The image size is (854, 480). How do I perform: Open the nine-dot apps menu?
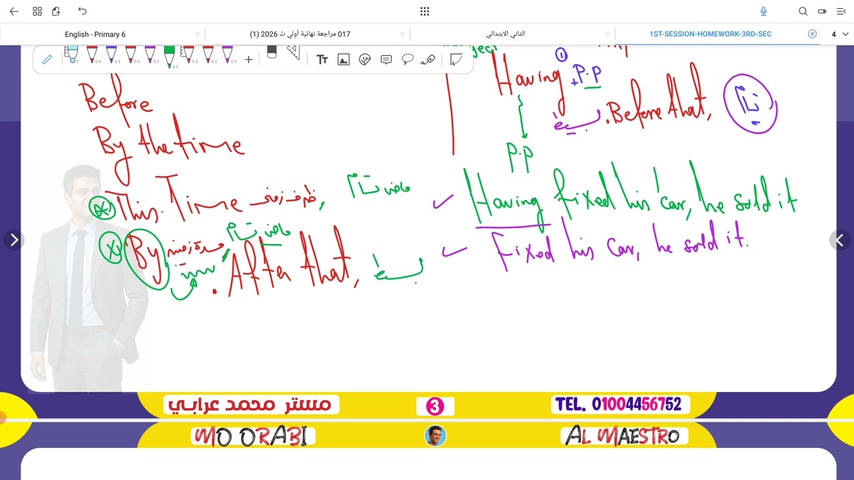coord(425,11)
